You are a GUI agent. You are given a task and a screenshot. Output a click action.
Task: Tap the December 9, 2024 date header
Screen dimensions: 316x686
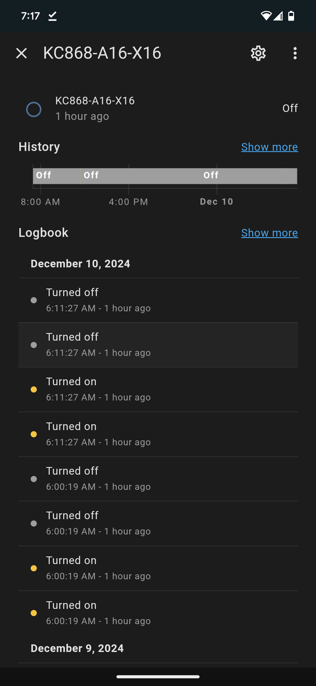pos(77,648)
